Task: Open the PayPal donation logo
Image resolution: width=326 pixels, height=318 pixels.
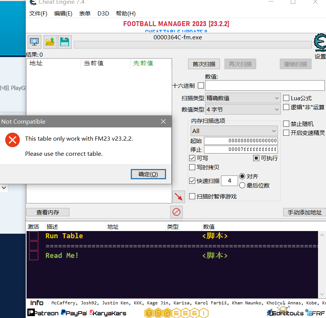Action: click(74, 313)
